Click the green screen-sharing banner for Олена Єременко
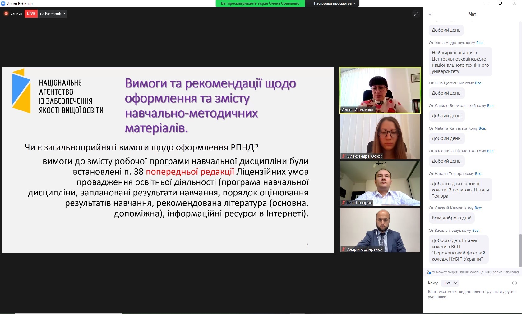 click(x=260, y=3)
